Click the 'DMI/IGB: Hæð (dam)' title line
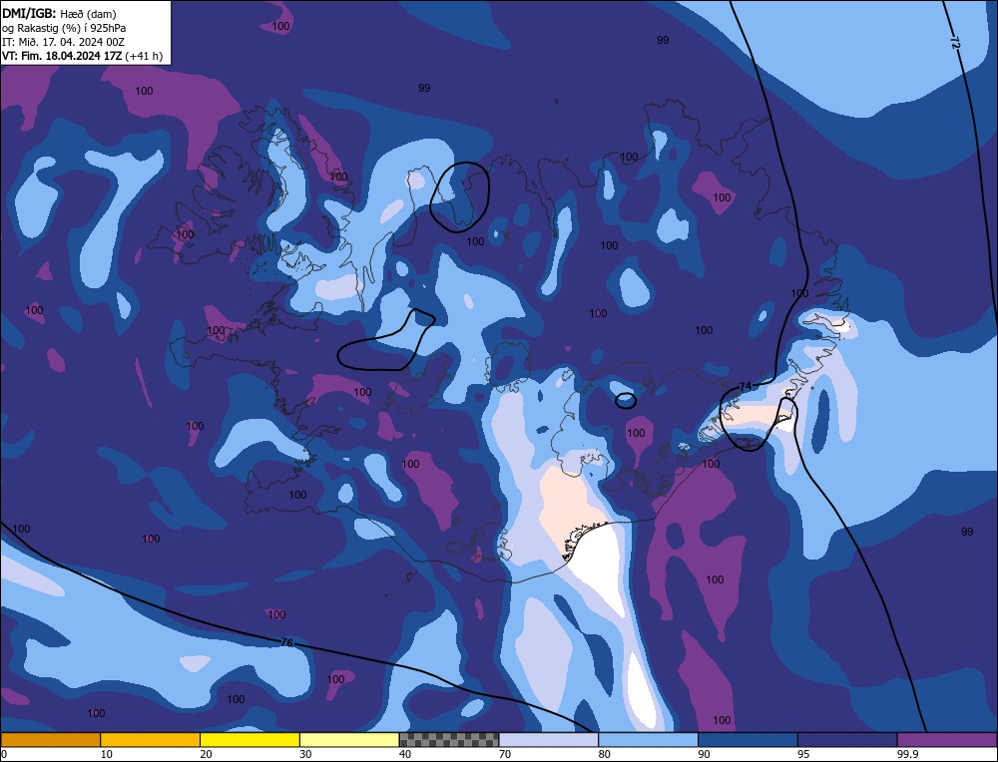The height and width of the screenshot is (762, 998). [x=59, y=13]
